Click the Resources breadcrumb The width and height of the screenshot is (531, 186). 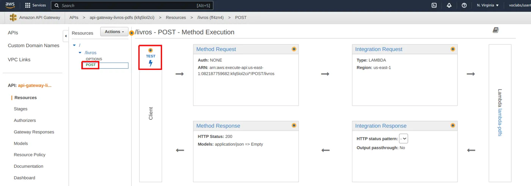[176, 17]
